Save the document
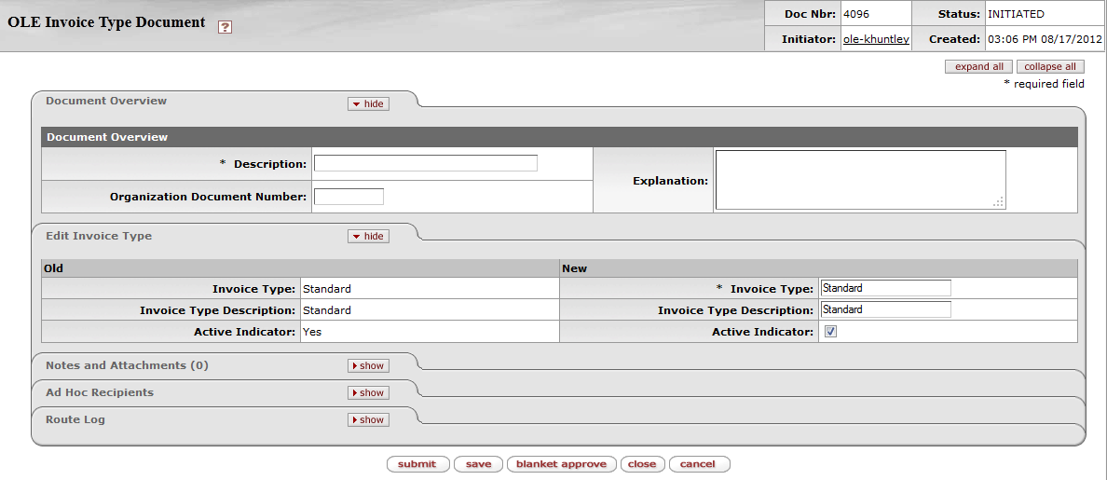 [478, 464]
